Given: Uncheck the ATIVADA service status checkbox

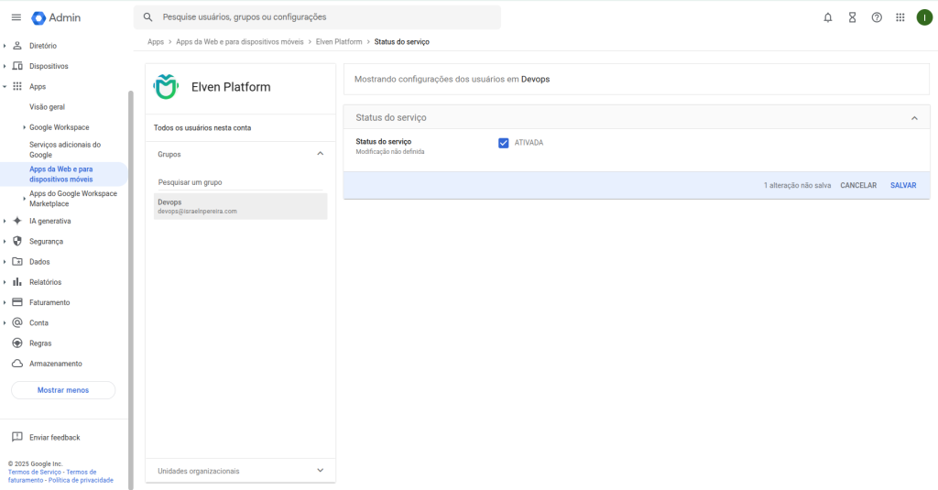Looking at the screenshot, I should 504,143.
